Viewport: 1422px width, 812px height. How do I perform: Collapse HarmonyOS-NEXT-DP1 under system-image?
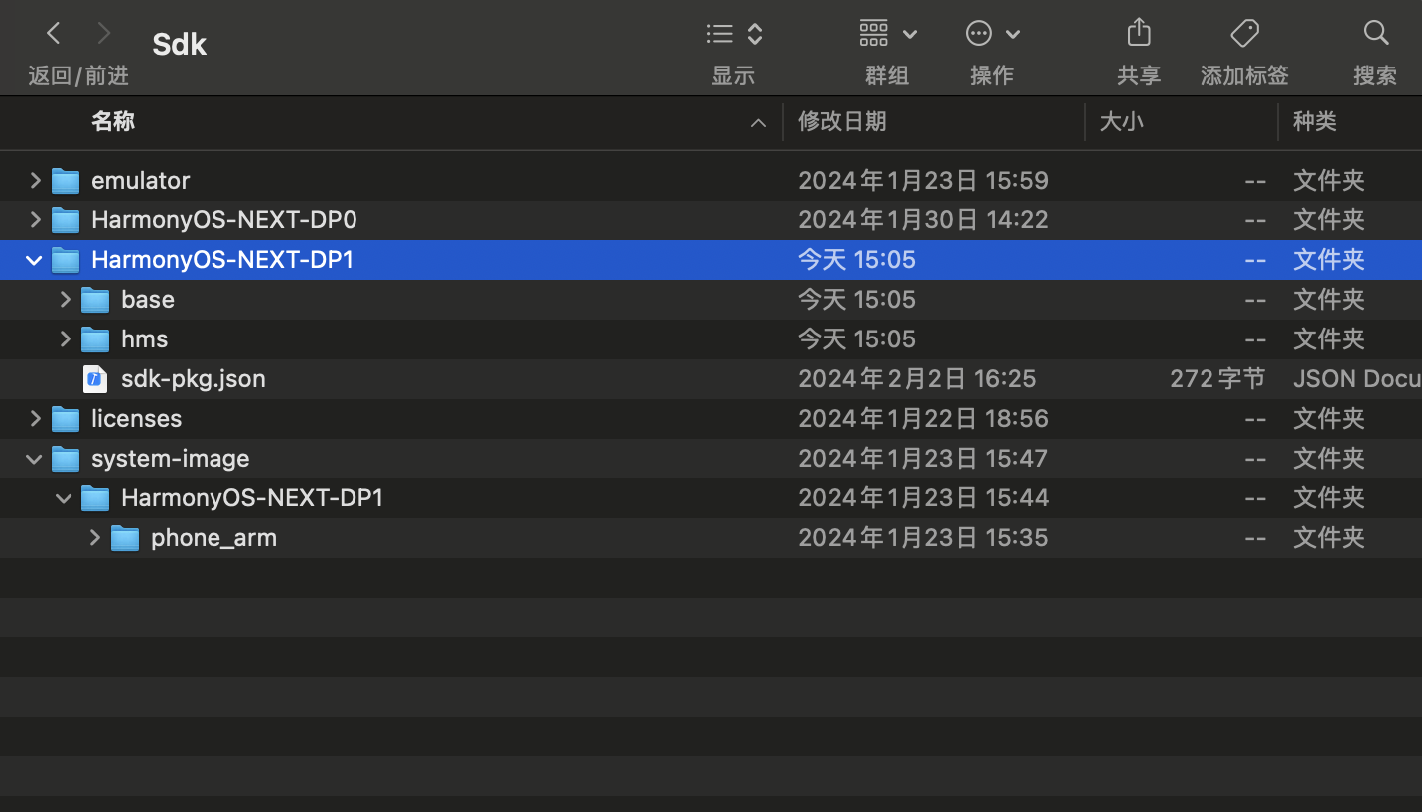click(64, 498)
